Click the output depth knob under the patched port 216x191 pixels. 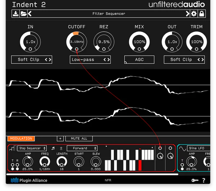pyautogui.click(x=160, y=156)
